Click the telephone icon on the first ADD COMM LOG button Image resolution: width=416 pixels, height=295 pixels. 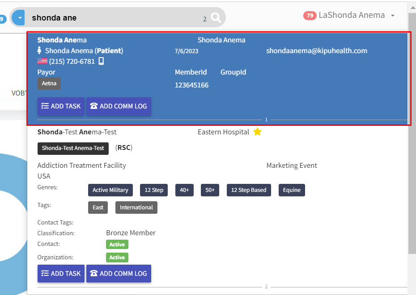point(95,106)
